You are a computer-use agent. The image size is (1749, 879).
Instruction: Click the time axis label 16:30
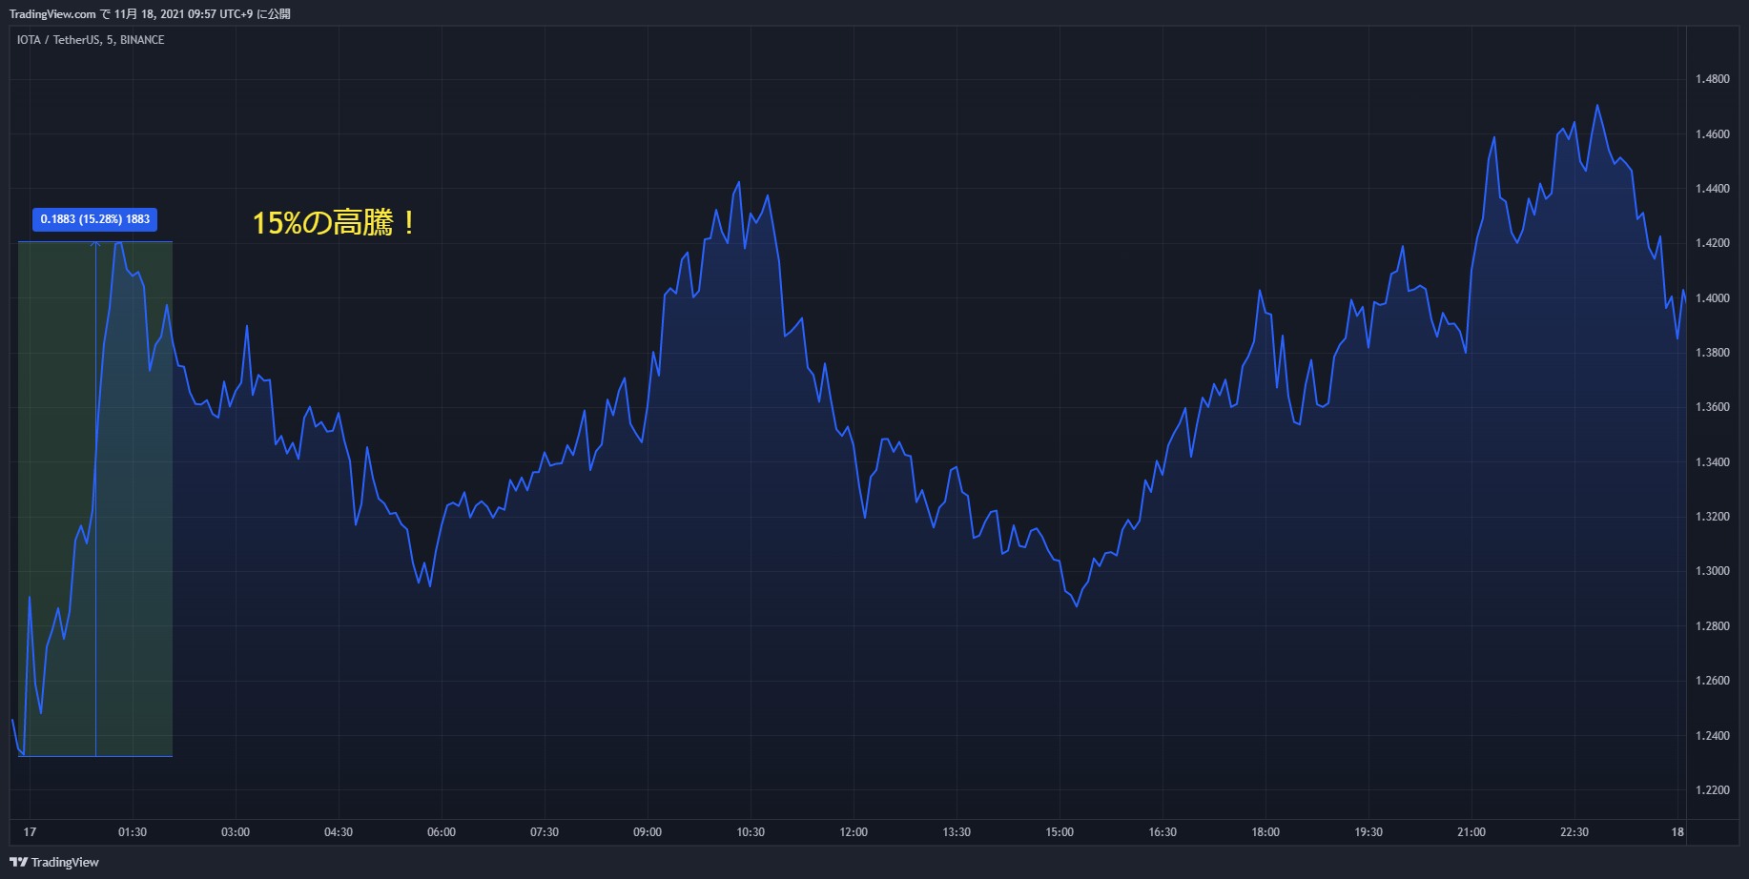tap(1163, 832)
